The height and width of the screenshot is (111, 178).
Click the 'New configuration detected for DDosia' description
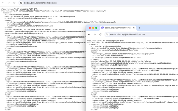tap(135, 86)
